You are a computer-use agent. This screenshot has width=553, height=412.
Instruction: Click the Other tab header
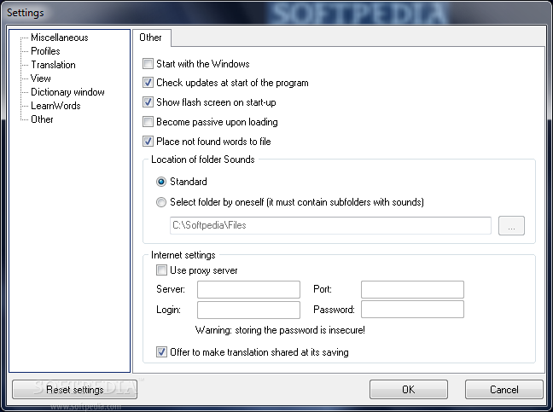pos(152,38)
